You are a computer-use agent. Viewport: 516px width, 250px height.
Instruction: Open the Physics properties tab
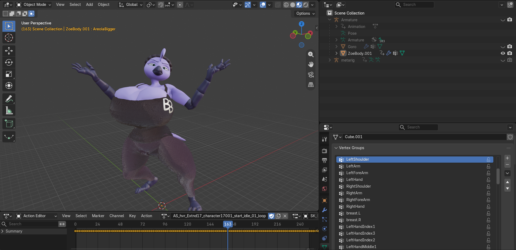324,229
